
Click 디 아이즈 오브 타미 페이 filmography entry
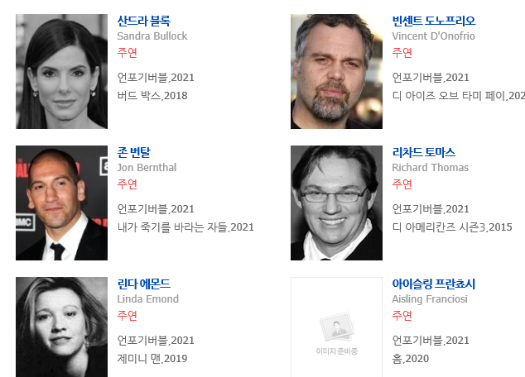point(459,96)
